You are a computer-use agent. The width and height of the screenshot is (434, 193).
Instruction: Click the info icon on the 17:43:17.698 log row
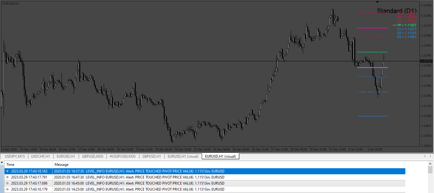click(x=8, y=183)
